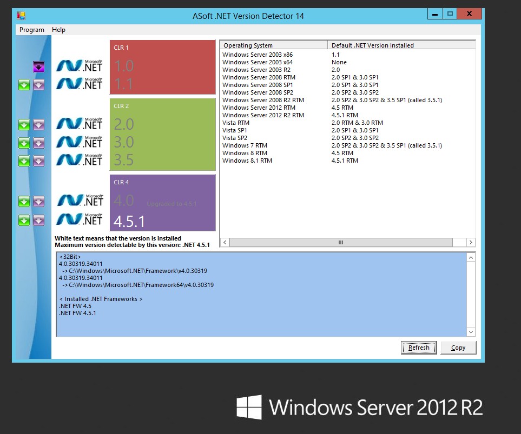Image resolution: width=521 pixels, height=434 pixels.
Task: Open the Program menu
Action: 31,30
